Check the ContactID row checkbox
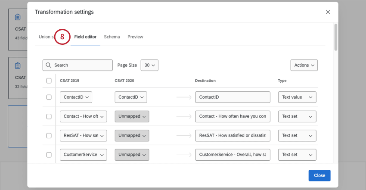 click(x=49, y=97)
